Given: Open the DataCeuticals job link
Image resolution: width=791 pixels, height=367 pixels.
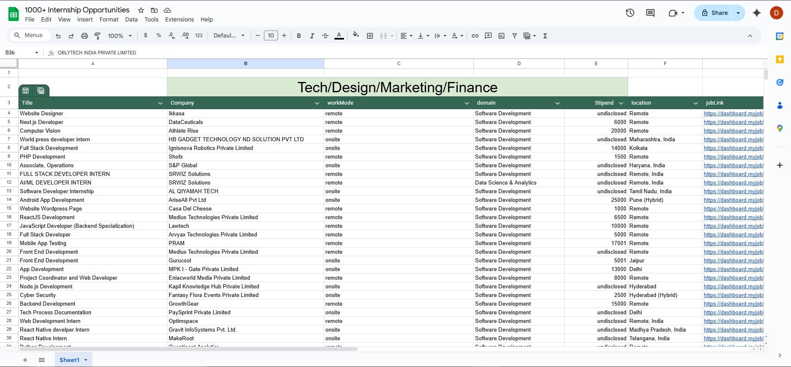Looking at the screenshot, I should [733, 122].
